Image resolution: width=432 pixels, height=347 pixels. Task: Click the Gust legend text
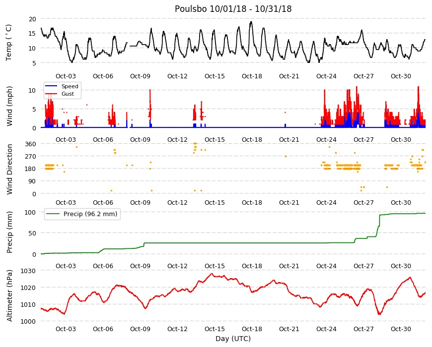point(68,94)
